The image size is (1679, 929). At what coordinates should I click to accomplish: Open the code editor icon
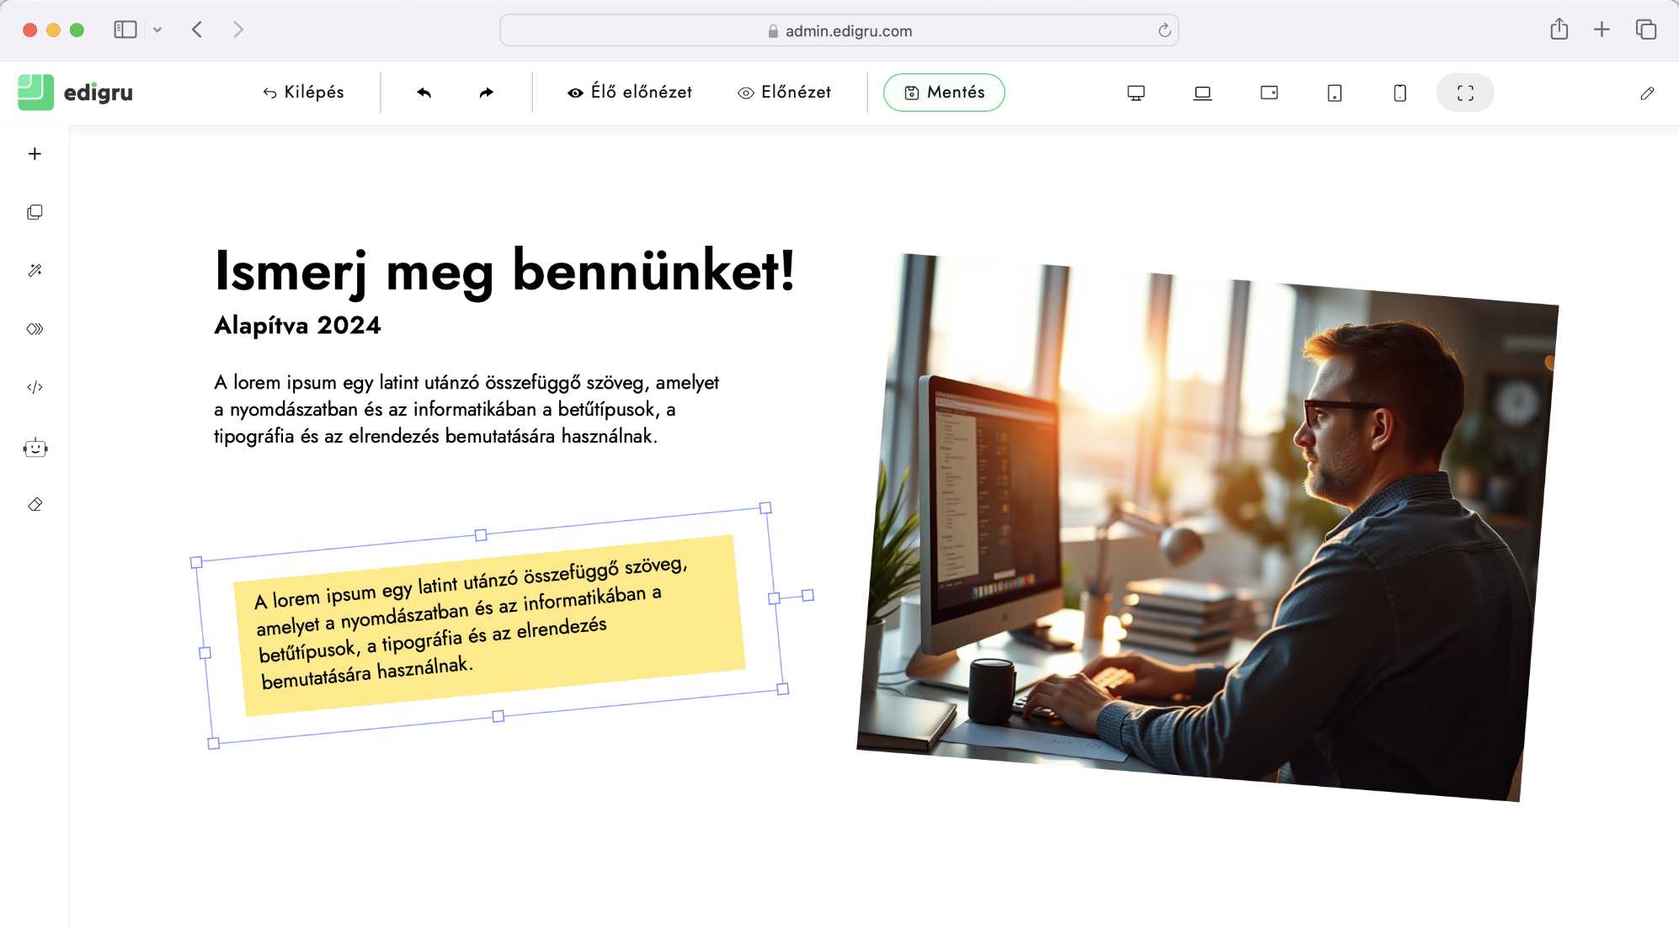[x=35, y=387]
